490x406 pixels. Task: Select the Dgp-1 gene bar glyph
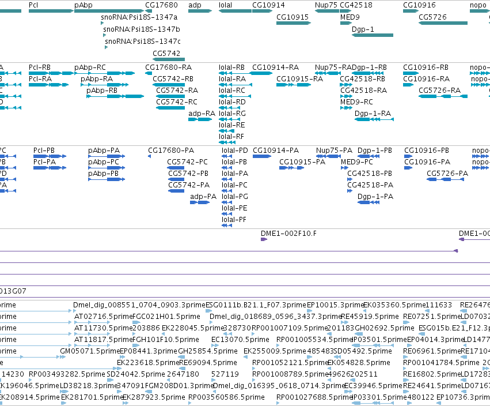(373, 35)
